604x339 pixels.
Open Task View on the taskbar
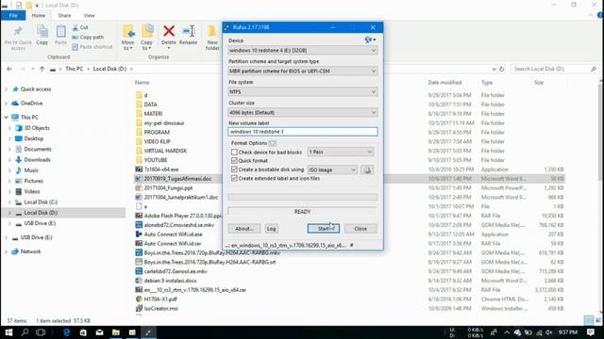coord(41,332)
